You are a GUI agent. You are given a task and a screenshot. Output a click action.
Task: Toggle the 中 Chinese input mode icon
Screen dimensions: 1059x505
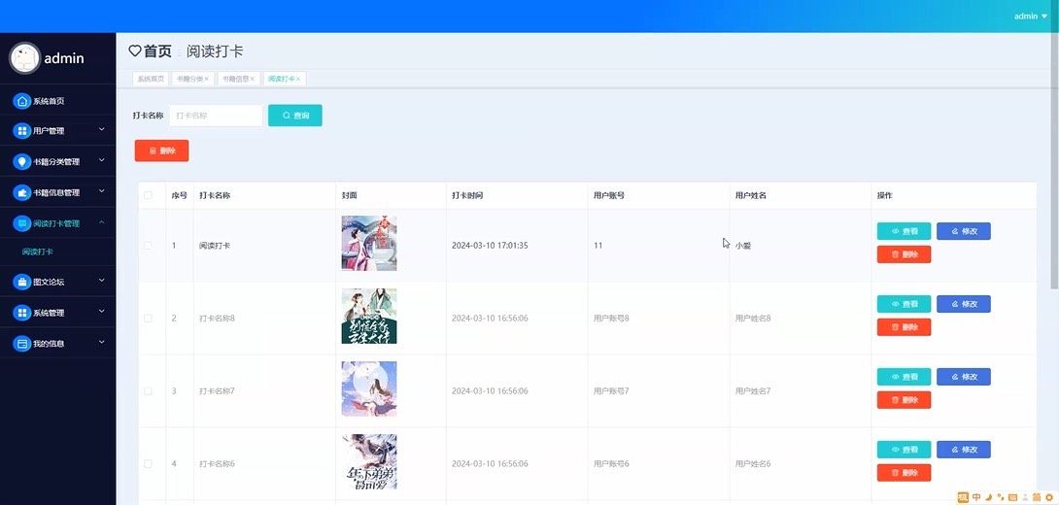976,497
